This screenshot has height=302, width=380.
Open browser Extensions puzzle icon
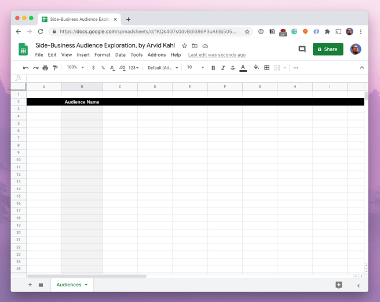pyautogui.click(x=327, y=31)
